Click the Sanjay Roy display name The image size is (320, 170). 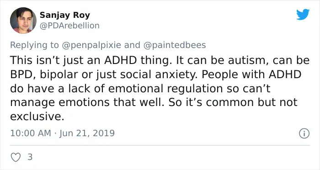click(65, 15)
